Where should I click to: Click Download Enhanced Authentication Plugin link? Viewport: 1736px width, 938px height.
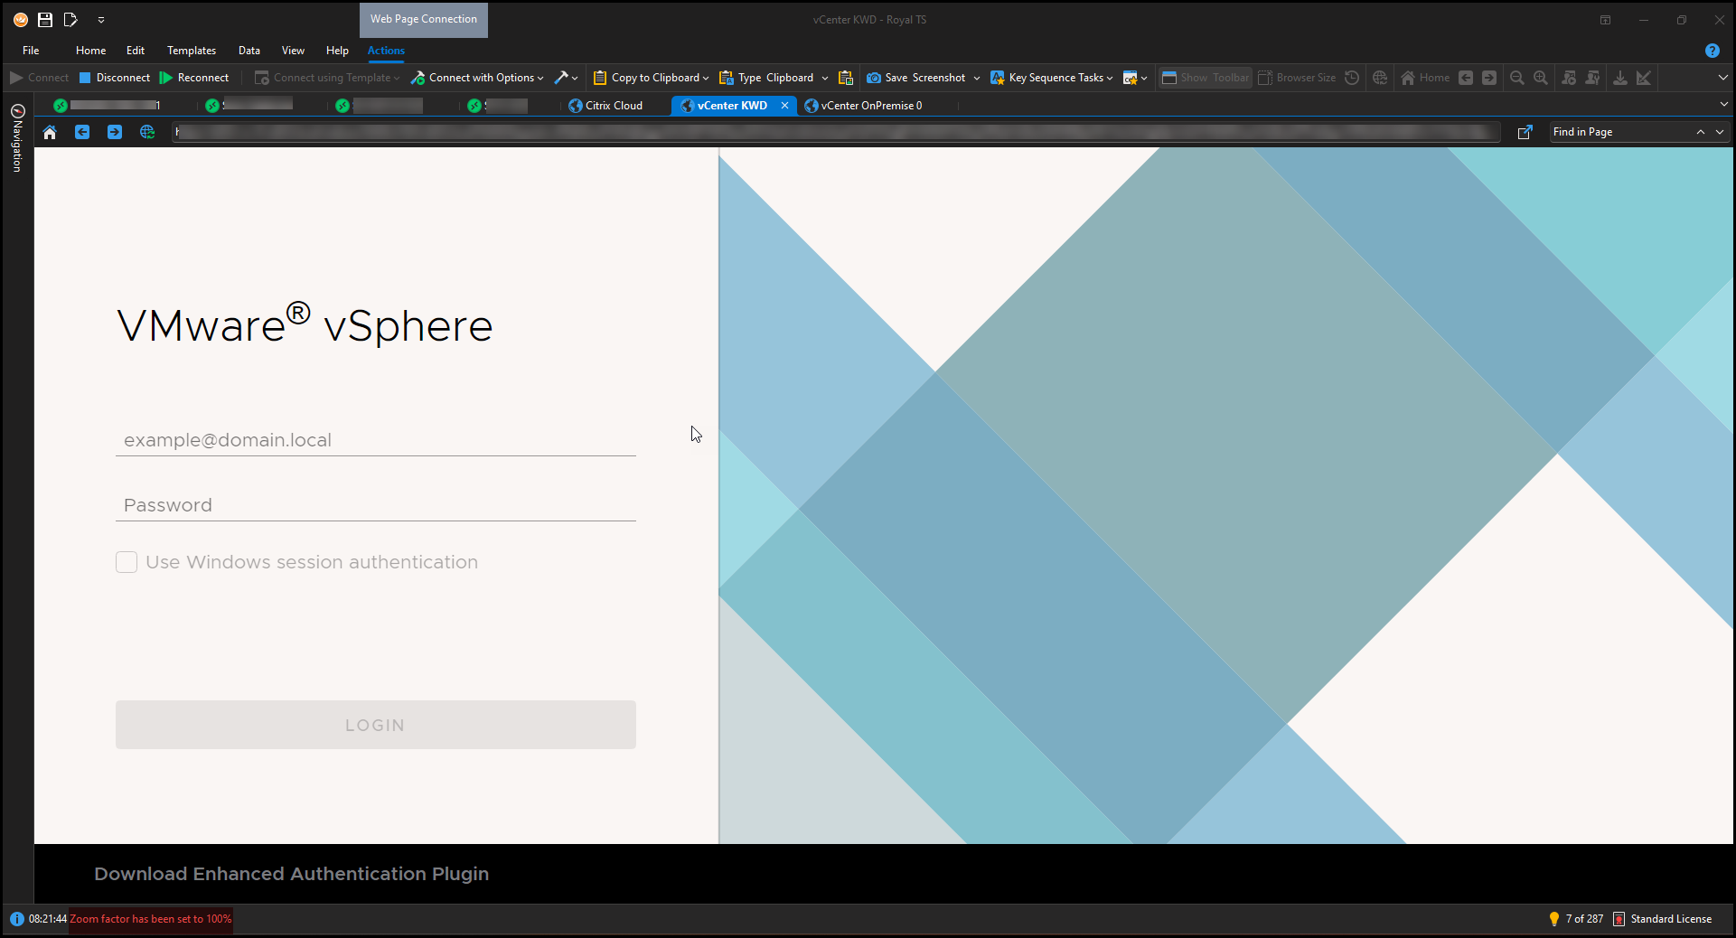pos(291,874)
